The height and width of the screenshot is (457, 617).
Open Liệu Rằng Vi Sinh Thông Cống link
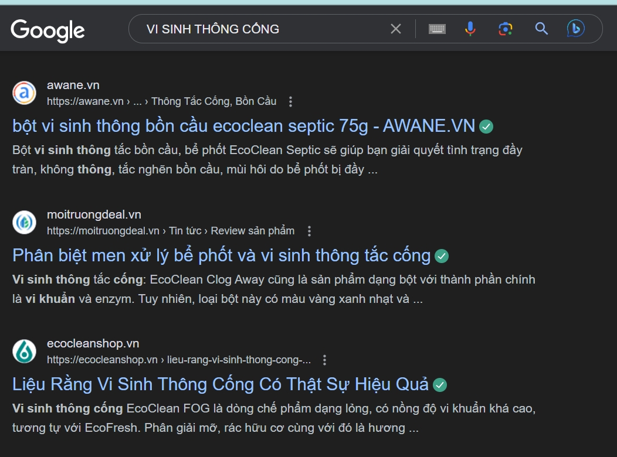point(221,384)
